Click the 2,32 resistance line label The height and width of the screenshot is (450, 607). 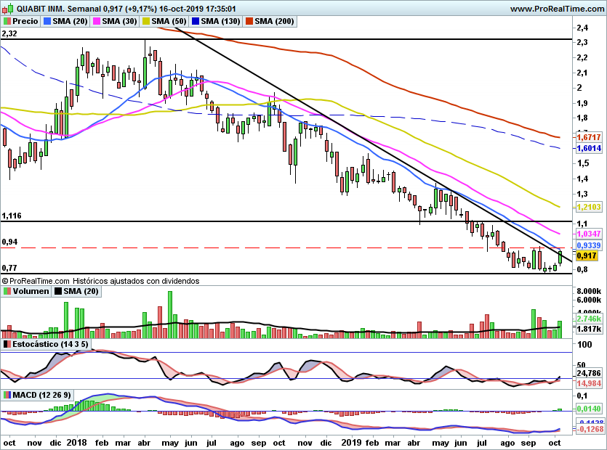(9, 33)
